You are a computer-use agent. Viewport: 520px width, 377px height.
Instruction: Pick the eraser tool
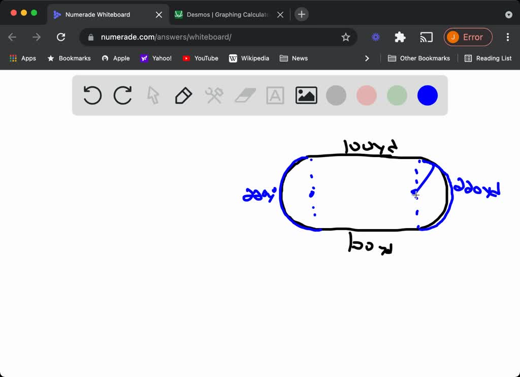[245, 96]
